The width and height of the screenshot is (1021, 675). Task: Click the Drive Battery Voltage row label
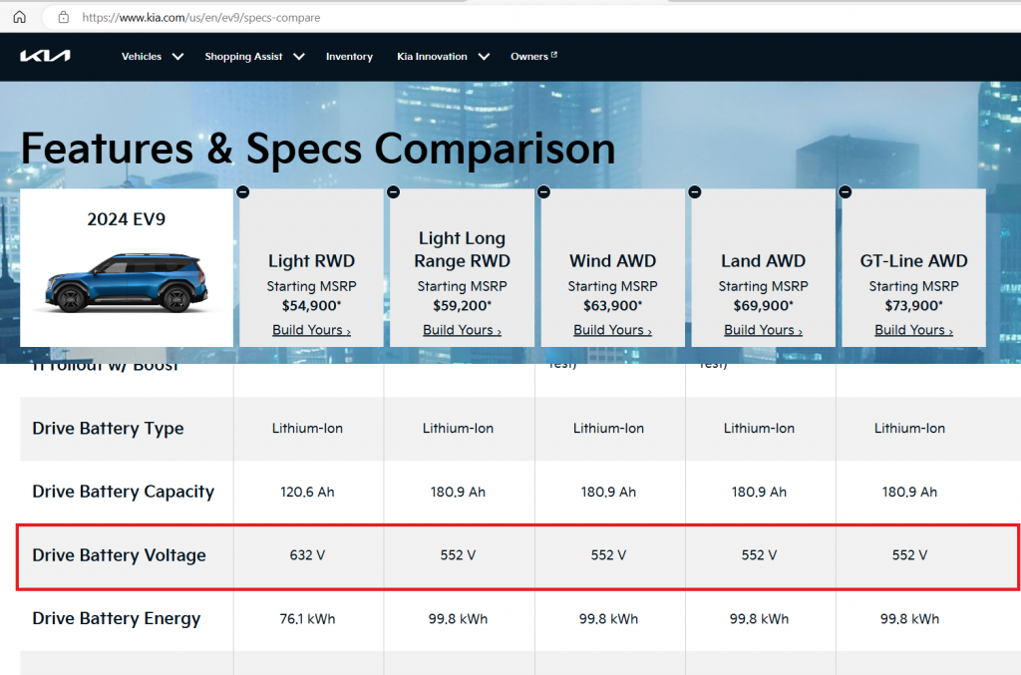pos(120,555)
